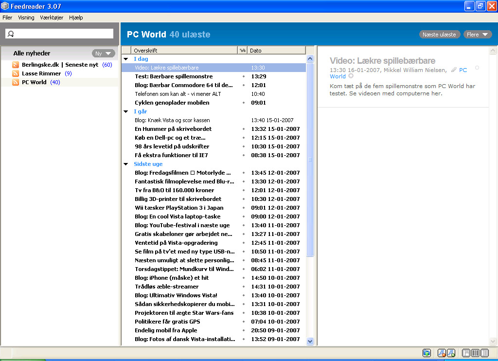Click the headline list vertical scrollbar thumb

point(310,160)
